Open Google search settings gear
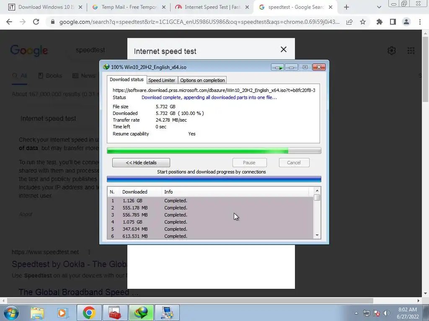This screenshot has height=321, width=429. [392, 51]
